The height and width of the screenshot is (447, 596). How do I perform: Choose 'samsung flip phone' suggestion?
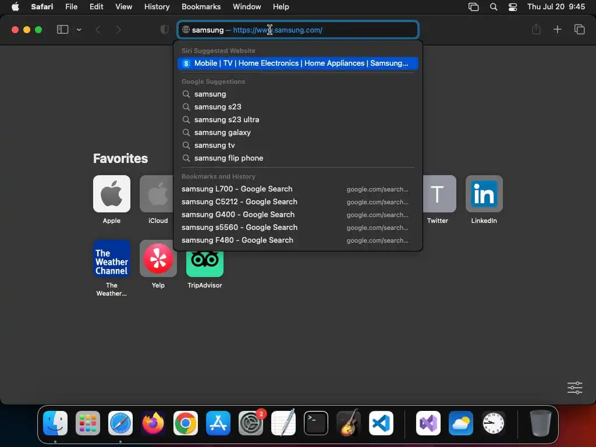(x=298, y=158)
